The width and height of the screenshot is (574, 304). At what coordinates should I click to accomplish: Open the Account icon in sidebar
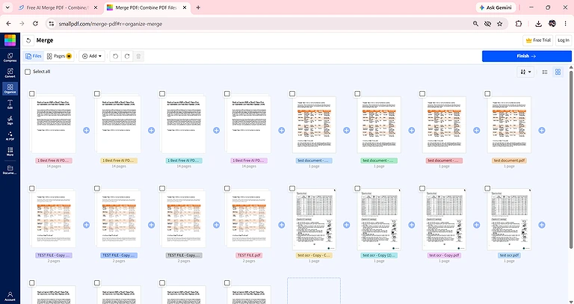(10, 297)
